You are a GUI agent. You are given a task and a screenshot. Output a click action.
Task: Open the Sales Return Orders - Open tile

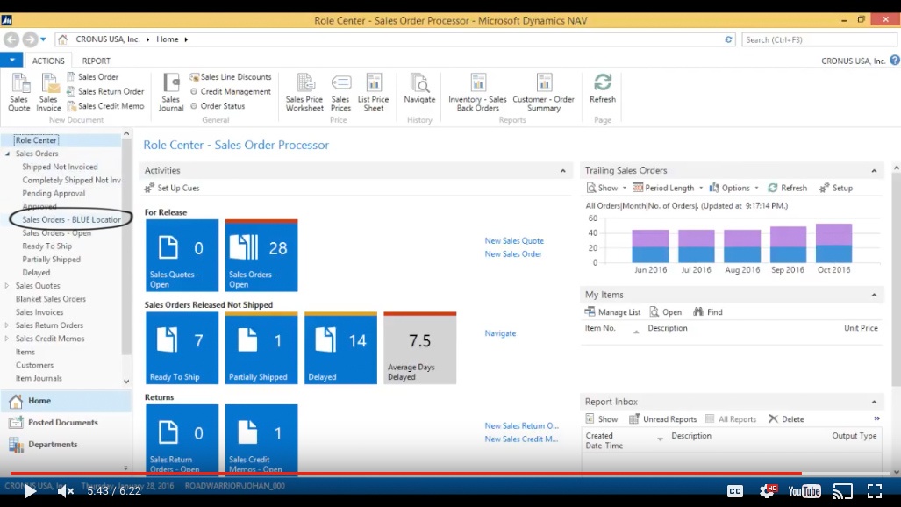[182, 439]
